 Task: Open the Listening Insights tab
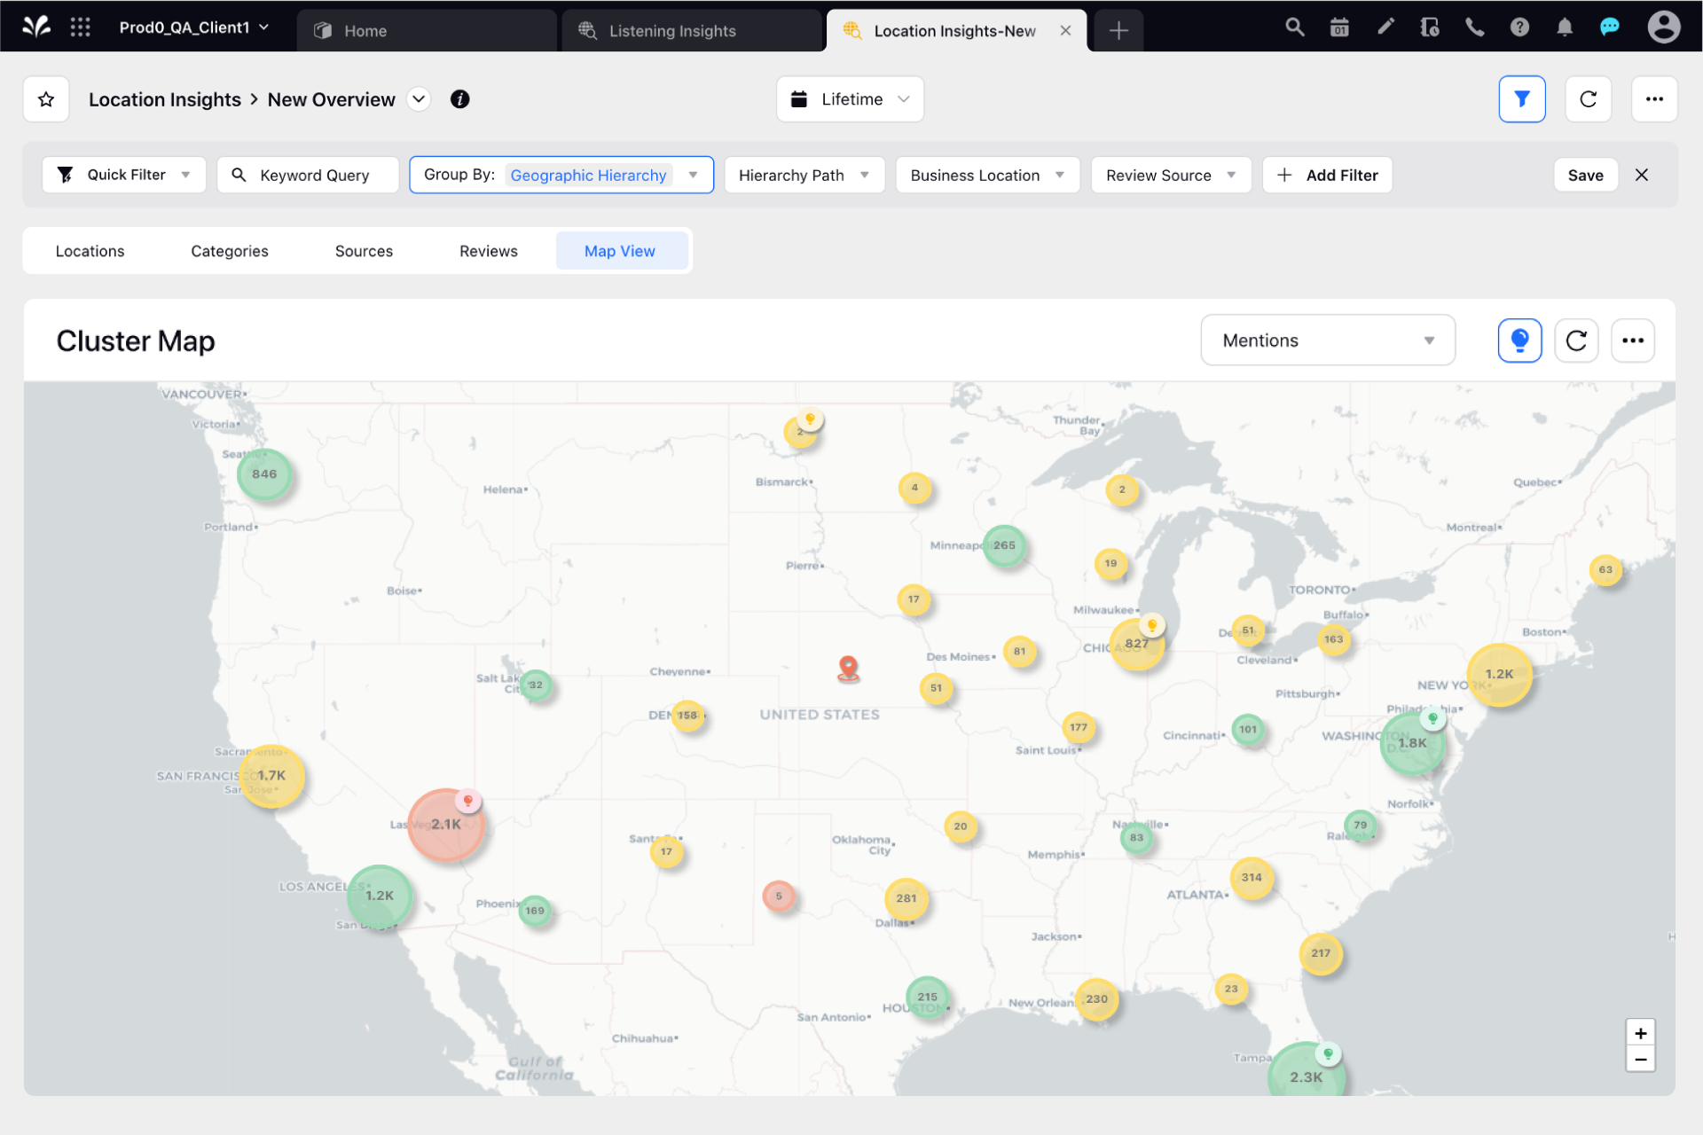[671, 31]
